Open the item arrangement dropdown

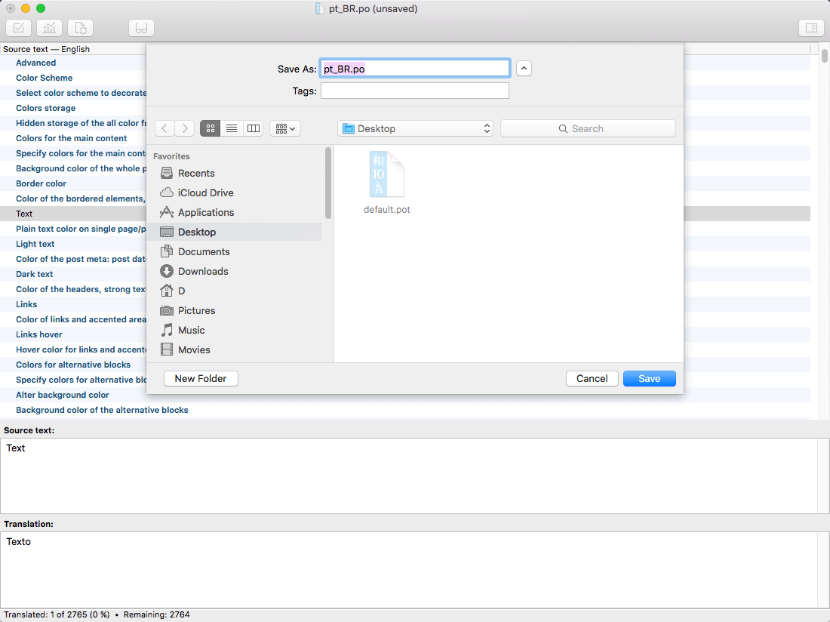[285, 128]
